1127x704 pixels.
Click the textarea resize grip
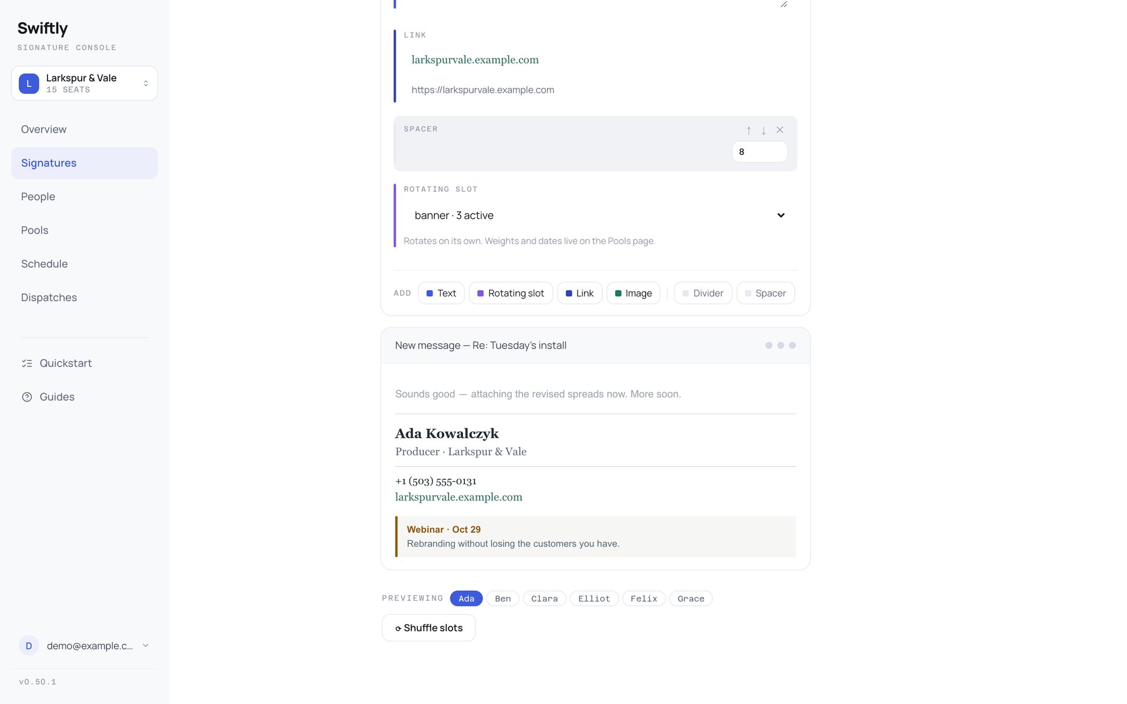pyautogui.click(x=784, y=4)
